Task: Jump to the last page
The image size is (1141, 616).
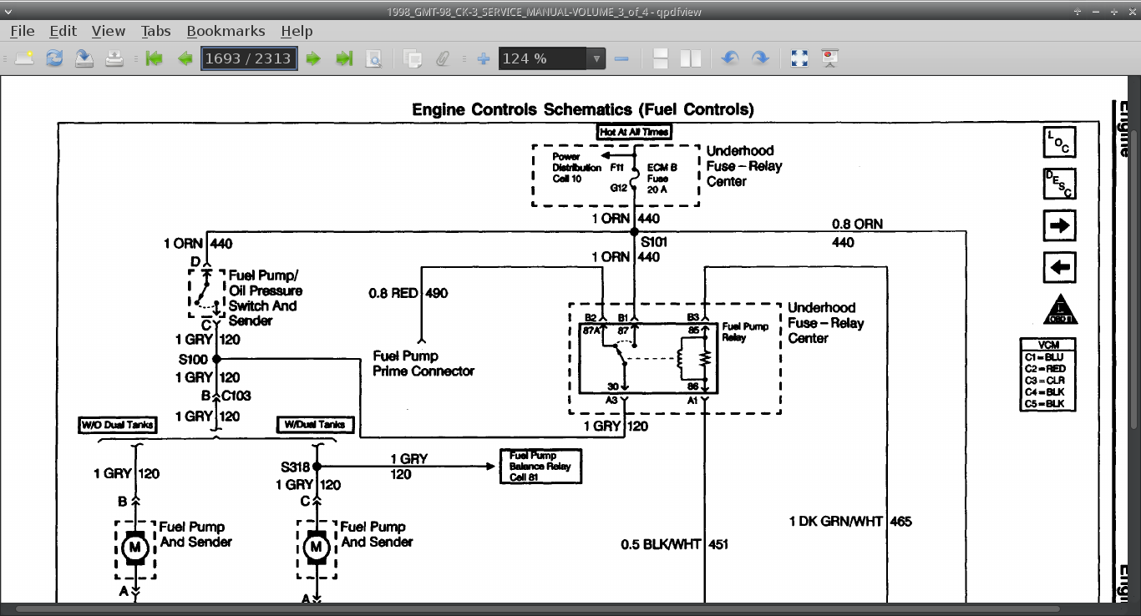Action: click(x=343, y=58)
